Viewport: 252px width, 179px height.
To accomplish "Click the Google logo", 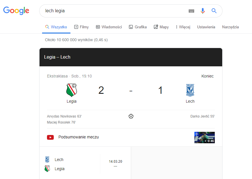I will pos(16,11).
